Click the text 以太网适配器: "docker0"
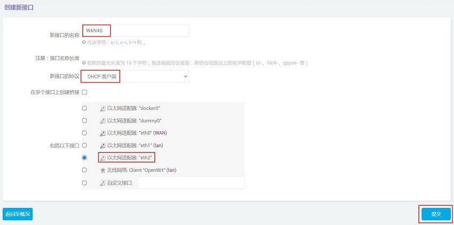Image resolution: width=454 pixels, height=225 pixels. 134,108
